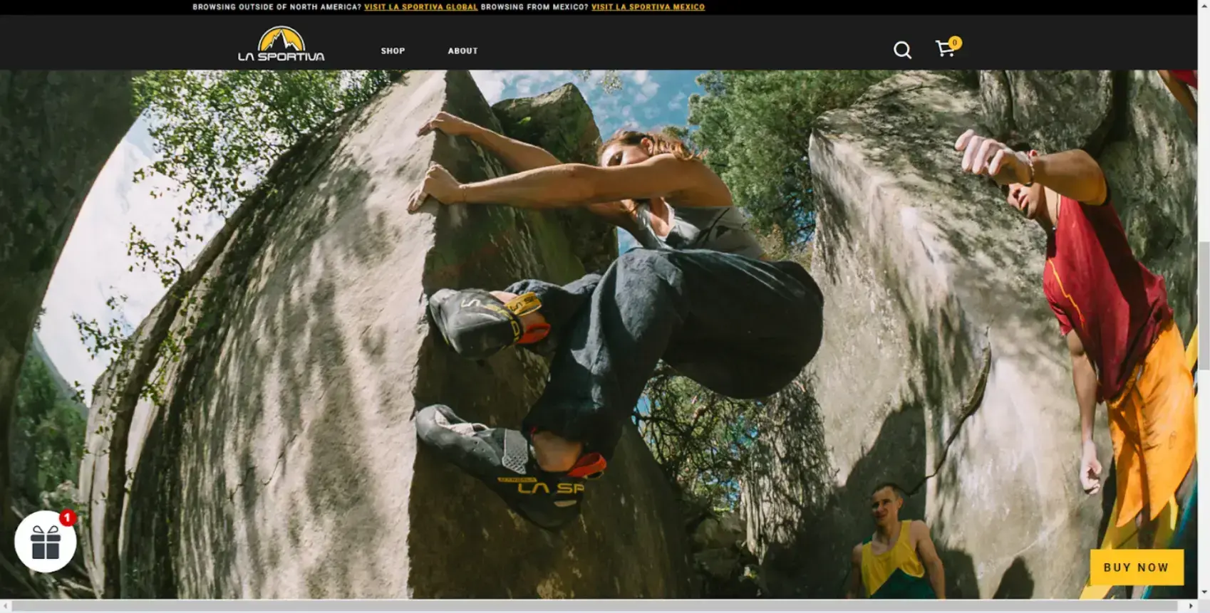Click the Buy Now button

coord(1137,567)
